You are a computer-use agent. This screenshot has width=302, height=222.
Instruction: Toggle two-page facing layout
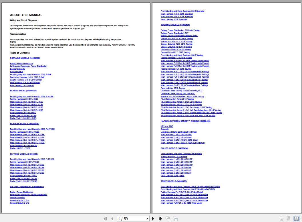pyautogui.click(x=296, y=219)
